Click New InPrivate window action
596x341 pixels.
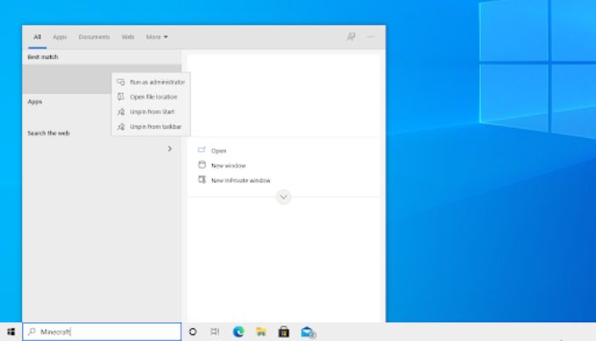[241, 181]
